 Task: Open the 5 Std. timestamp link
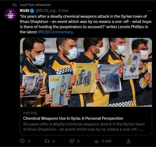click(x=64, y=11)
